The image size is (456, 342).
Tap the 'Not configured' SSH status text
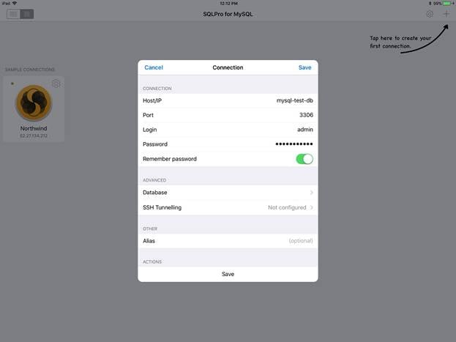pyautogui.click(x=287, y=207)
